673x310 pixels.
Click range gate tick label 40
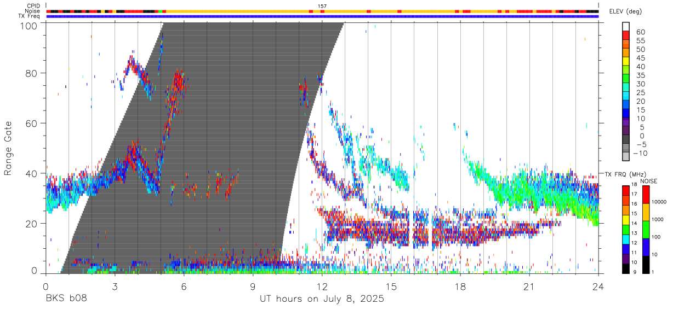(x=32, y=173)
